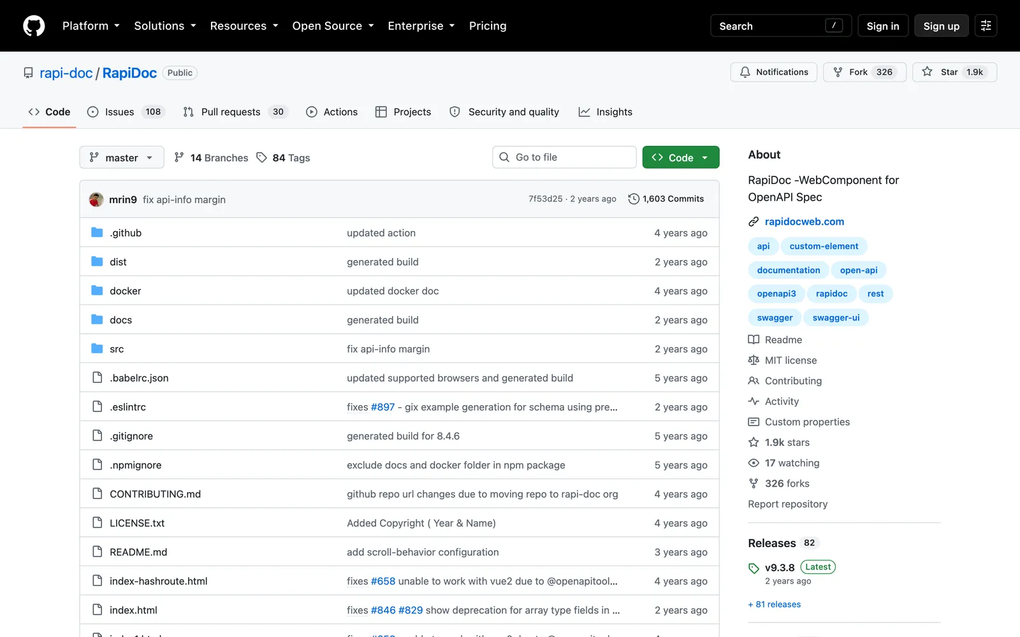Click the mrin9 avatar image
Image resolution: width=1020 pixels, height=637 pixels.
(96, 199)
